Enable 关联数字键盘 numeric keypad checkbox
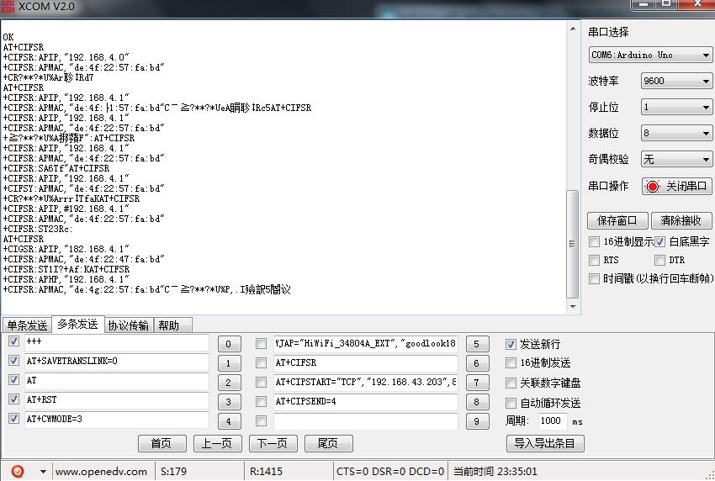The width and height of the screenshot is (715, 481). coord(511,383)
